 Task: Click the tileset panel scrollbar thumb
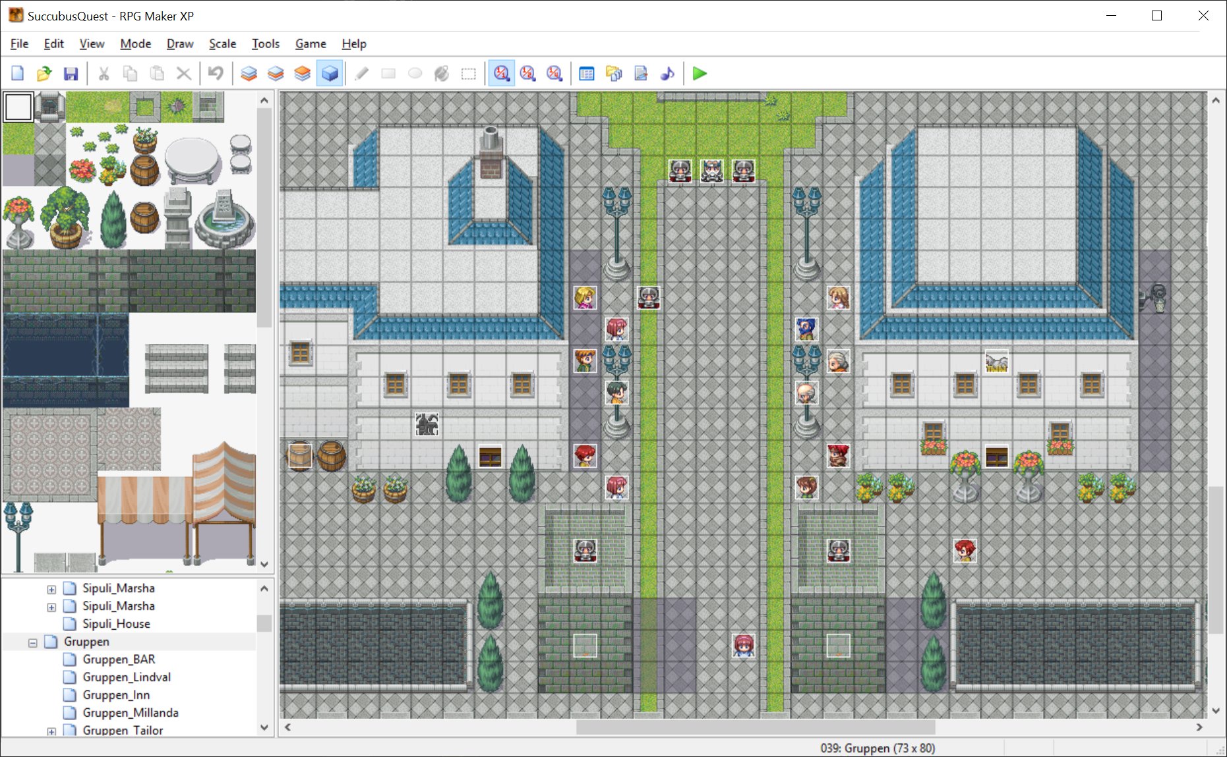[x=264, y=217]
